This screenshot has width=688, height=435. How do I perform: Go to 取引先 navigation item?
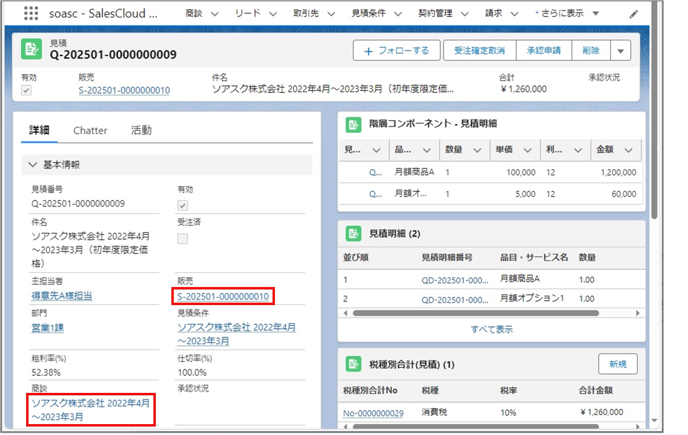(x=306, y=13)
